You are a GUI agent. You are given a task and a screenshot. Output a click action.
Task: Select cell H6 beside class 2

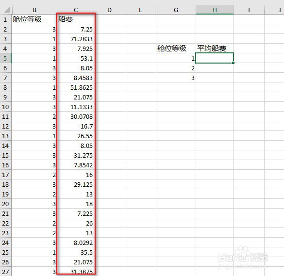(x=215, y=68)
